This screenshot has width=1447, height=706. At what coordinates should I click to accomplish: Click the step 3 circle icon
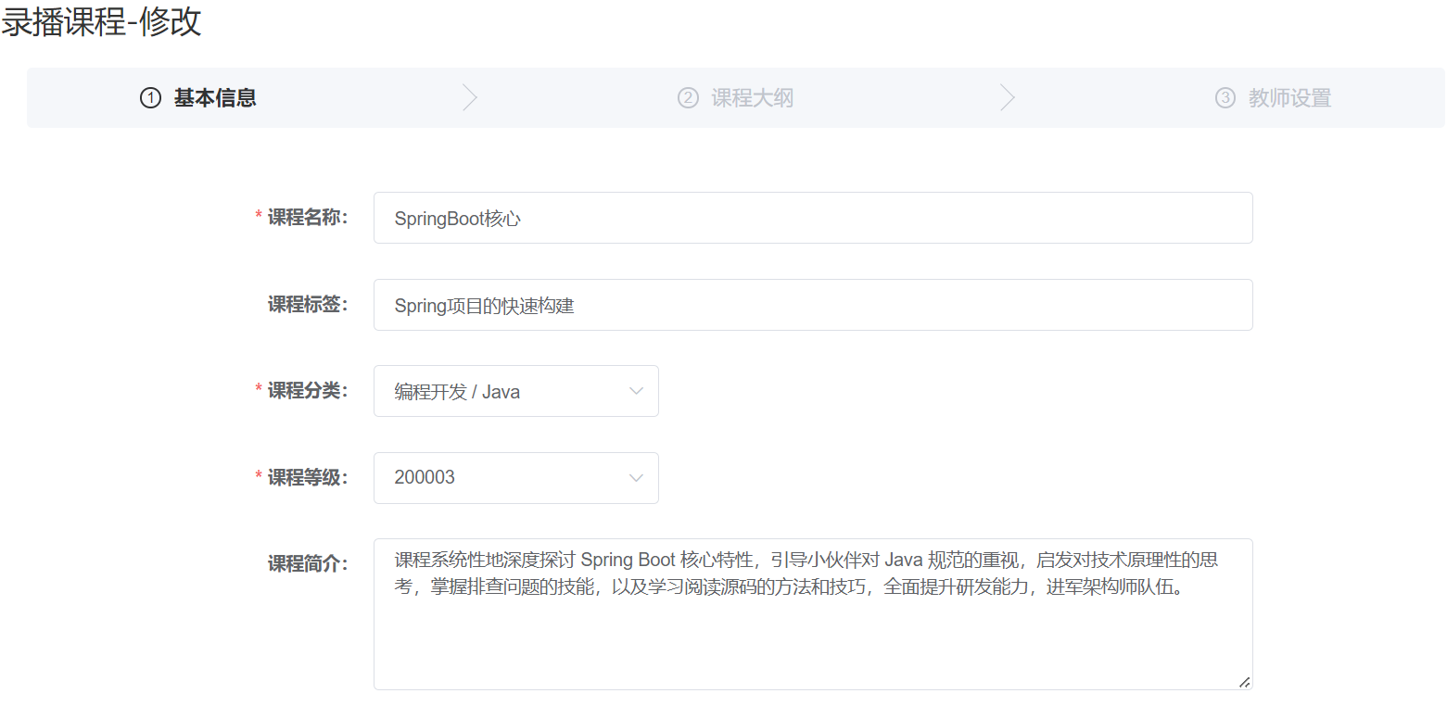1225,98
